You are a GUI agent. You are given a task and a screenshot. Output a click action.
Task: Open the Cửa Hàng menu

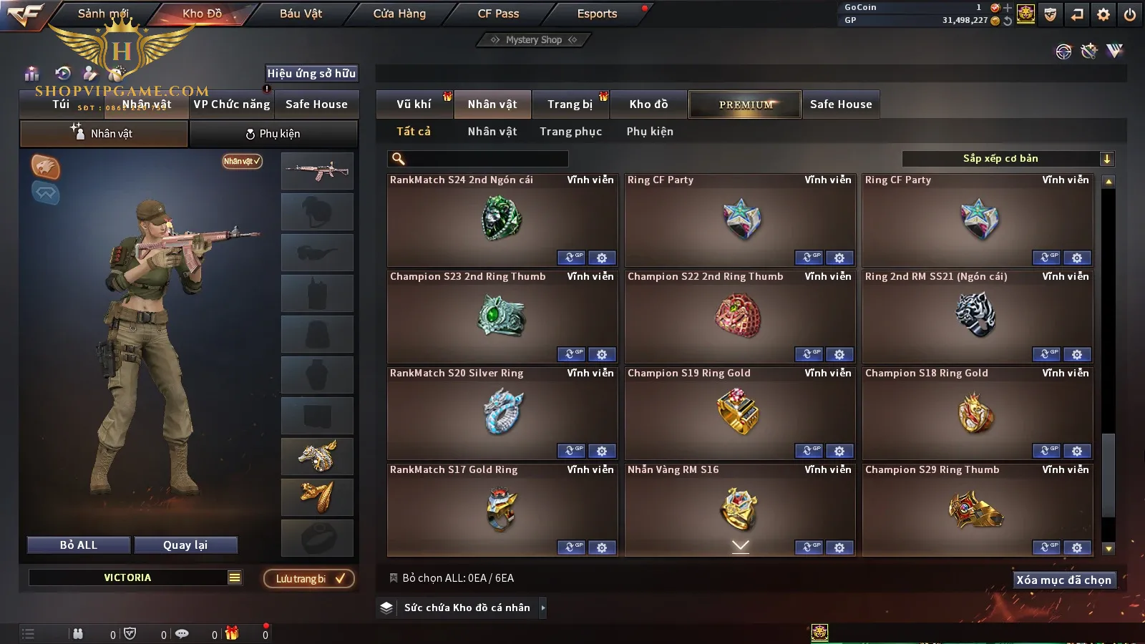click(399, 14)
